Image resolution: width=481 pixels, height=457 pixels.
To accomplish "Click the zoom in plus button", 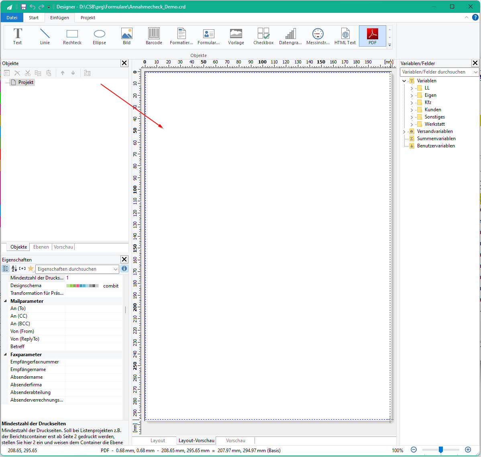I will pyautogui.click(x=468, y=450).
